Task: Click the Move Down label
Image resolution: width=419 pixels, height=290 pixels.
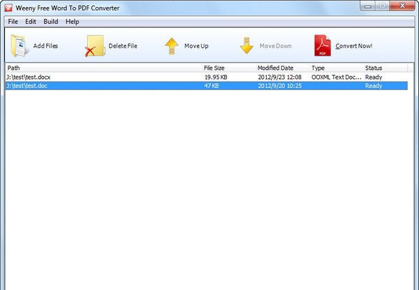Action: tap(276, 46)
